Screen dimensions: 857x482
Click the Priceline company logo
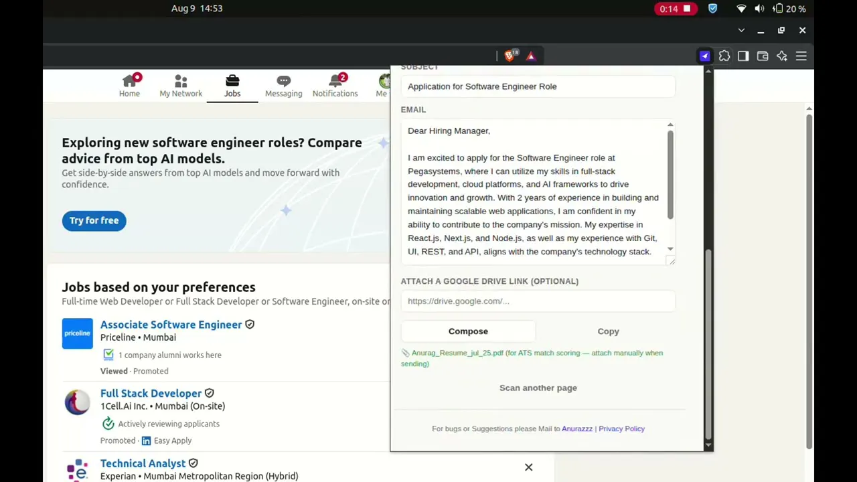pos(77,333)
